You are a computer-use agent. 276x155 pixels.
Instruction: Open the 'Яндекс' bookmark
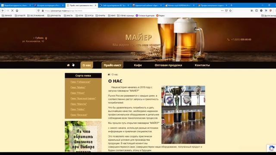[x=160, y=15]
